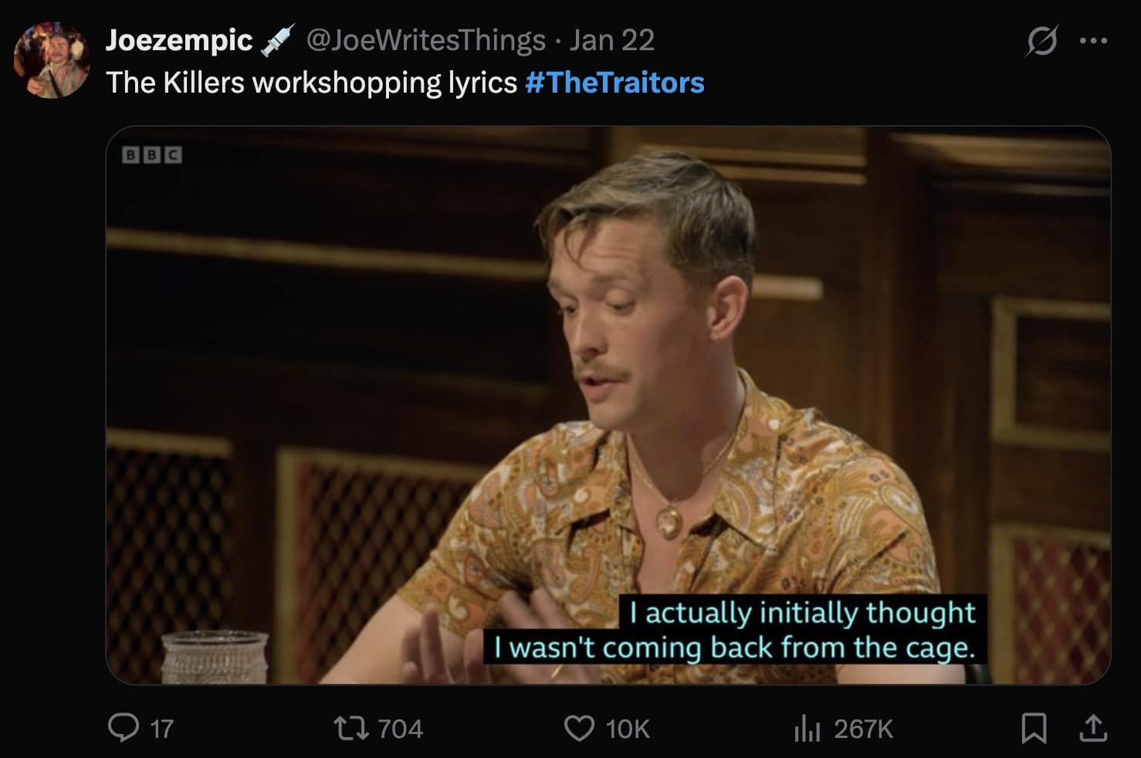Open the more options ellipsis menu
Screen dimensions: 1141x758
1095,40
